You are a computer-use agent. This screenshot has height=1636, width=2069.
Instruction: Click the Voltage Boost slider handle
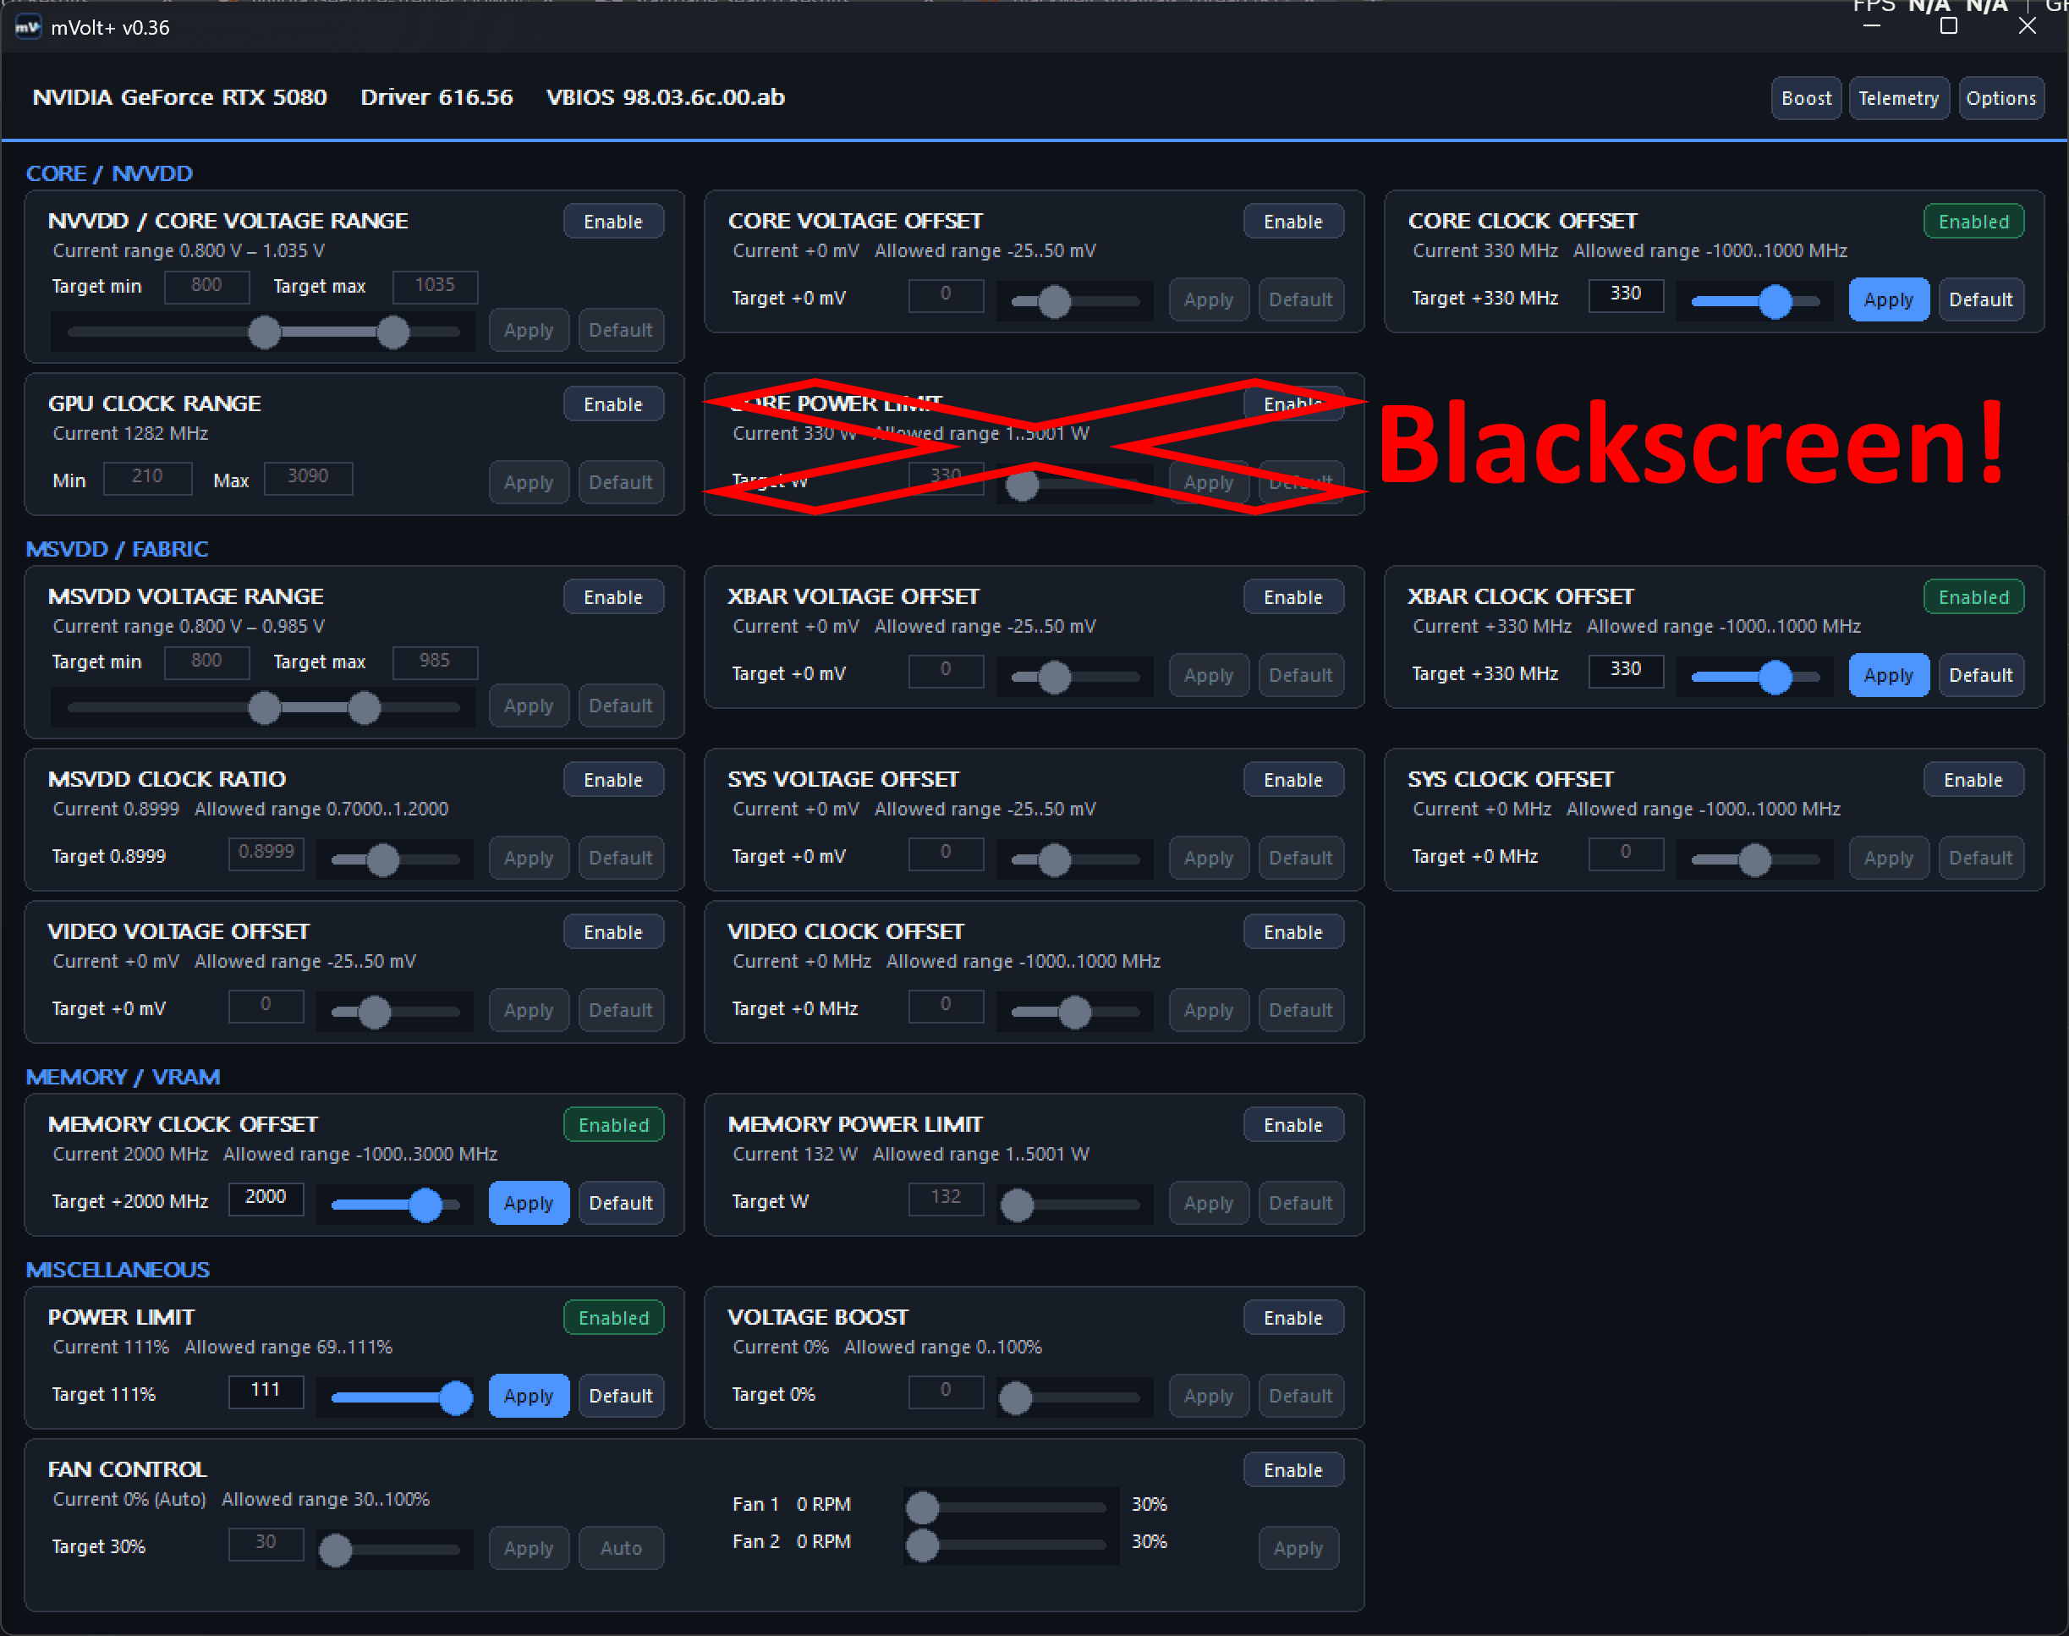(x=1015, y=1397)
